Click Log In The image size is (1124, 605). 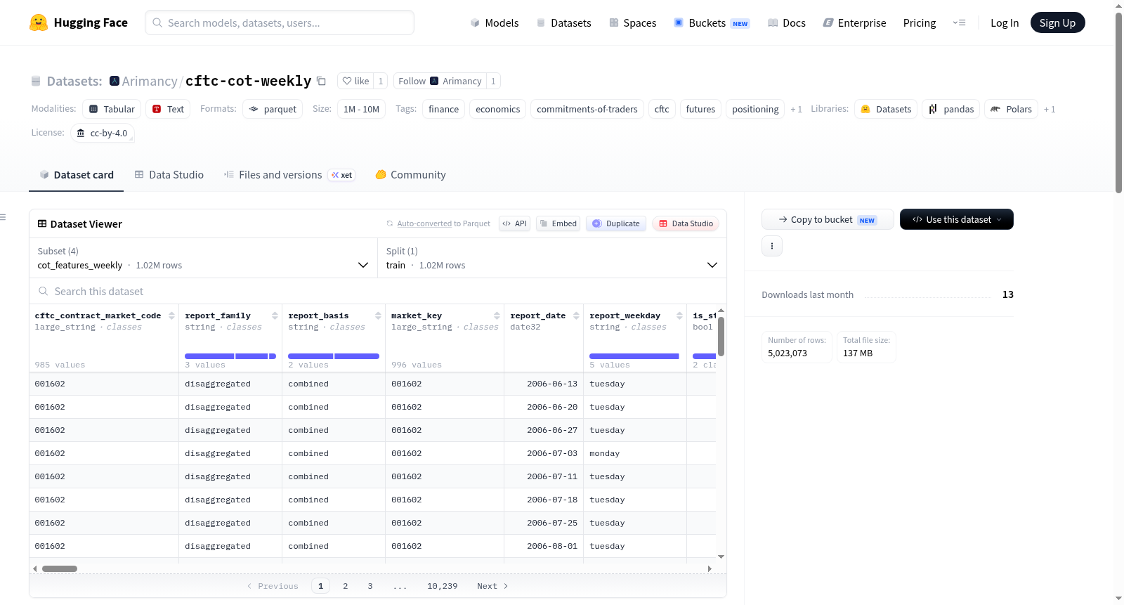[x=1005, y=22]
